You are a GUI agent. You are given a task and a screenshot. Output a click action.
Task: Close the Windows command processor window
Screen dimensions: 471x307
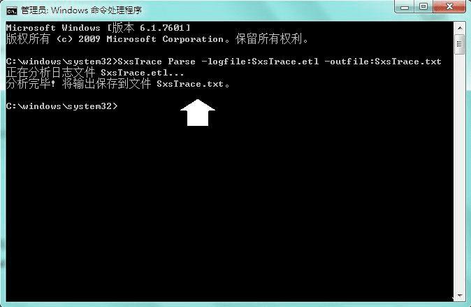click(x=449, y=6)
